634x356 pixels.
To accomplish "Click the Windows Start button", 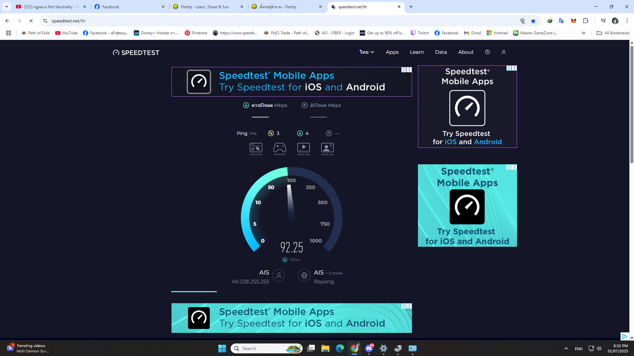I will [222, 348].
